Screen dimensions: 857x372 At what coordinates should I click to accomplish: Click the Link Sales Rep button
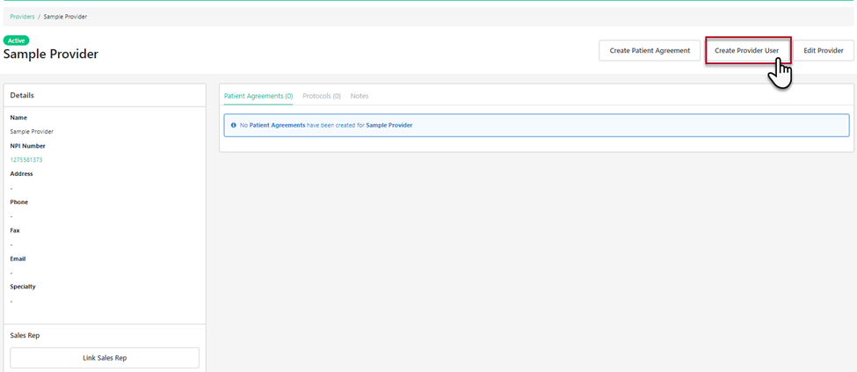(105, 358)
